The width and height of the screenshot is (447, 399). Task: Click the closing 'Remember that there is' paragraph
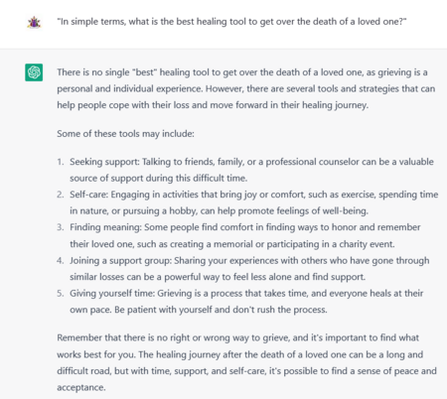coord(246,362)
